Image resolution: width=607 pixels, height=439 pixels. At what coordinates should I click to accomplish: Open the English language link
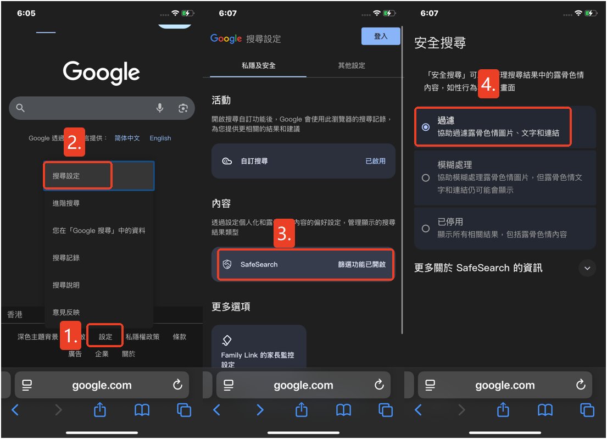pyautogui.click(x=160, y=138)
